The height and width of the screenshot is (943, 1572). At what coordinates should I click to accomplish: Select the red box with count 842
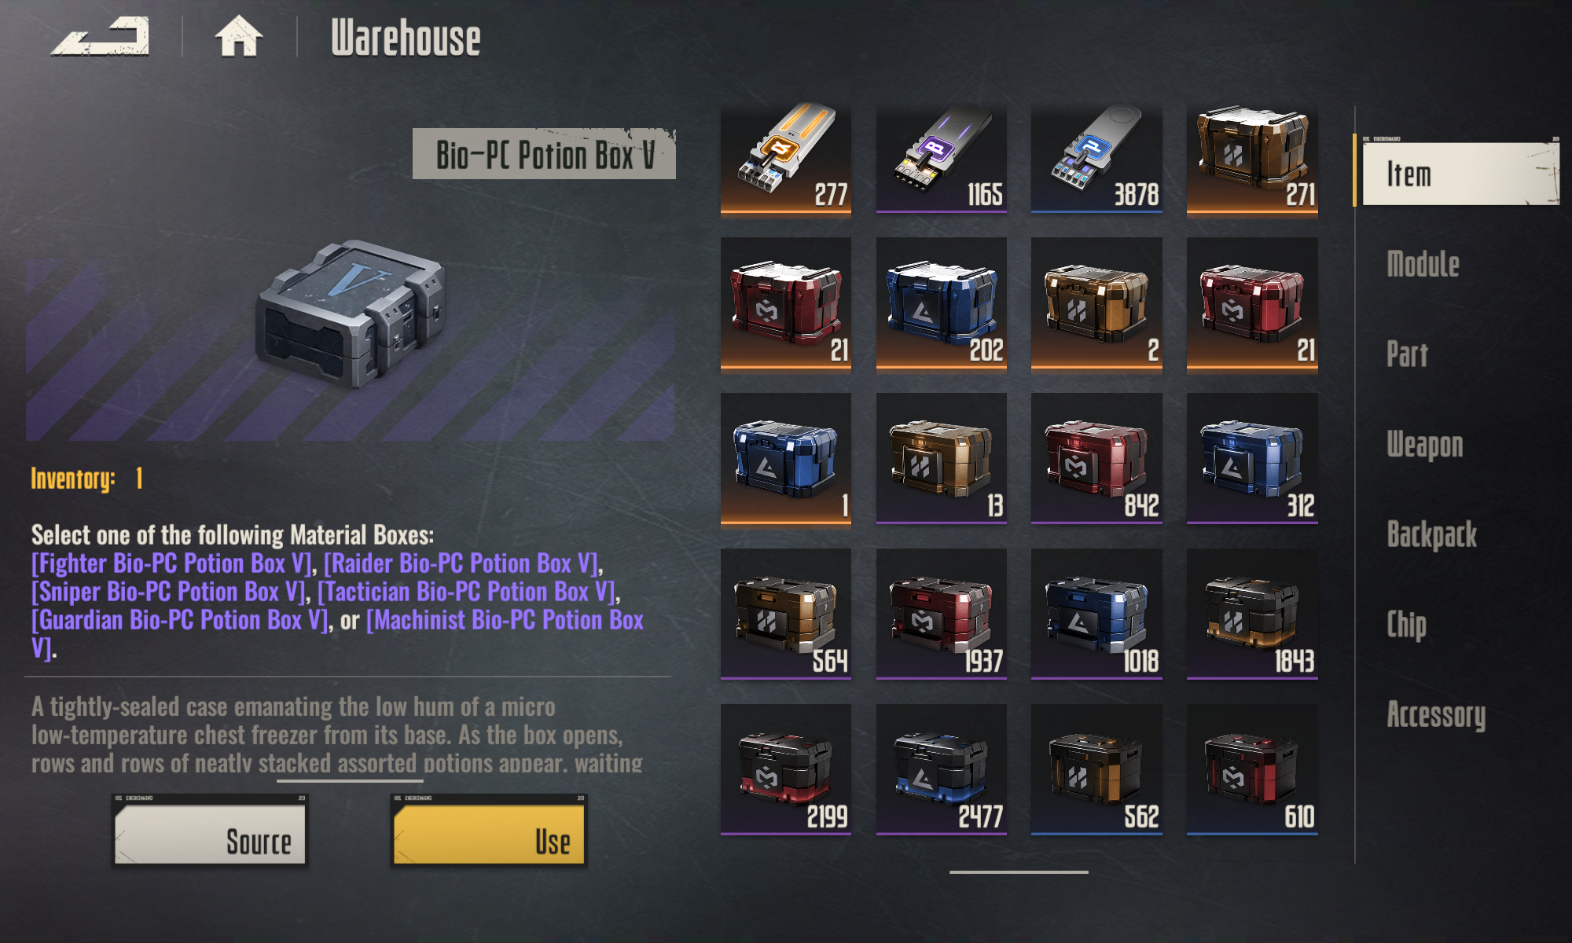tap(1096, 459)
